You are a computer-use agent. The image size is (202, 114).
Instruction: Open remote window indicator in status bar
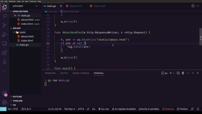point(3,109)
